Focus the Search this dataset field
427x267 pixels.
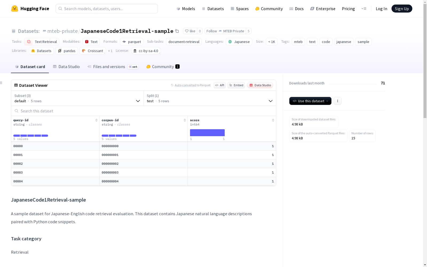point(144,111)
